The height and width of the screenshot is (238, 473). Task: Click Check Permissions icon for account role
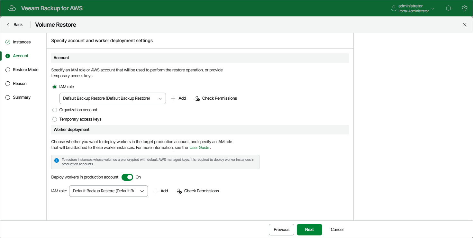click(x=197, y=98)
